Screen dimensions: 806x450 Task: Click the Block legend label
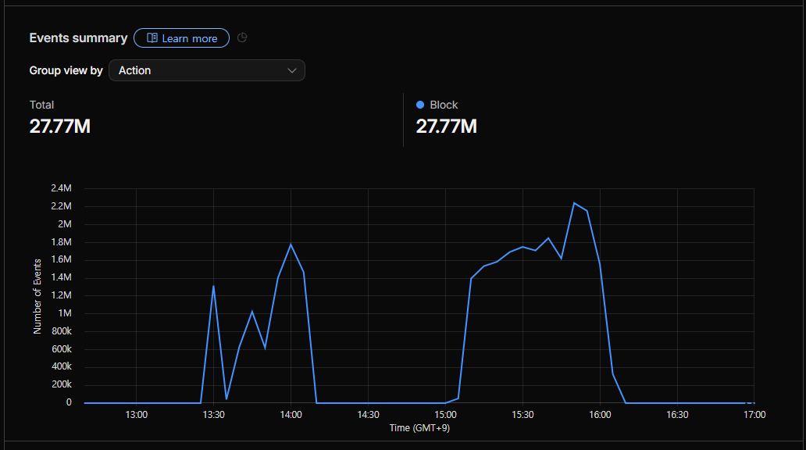pos(444,105)
